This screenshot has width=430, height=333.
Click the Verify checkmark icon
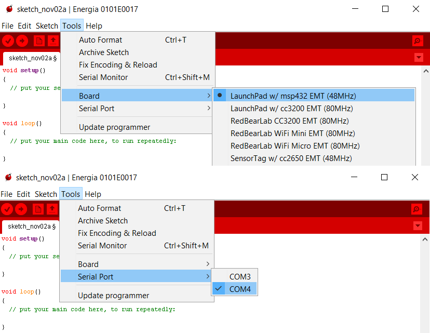tap(7, 41)
